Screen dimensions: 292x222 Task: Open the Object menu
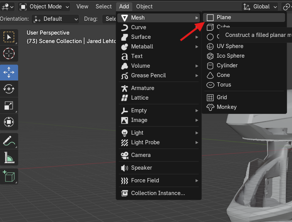pos(144,7)
